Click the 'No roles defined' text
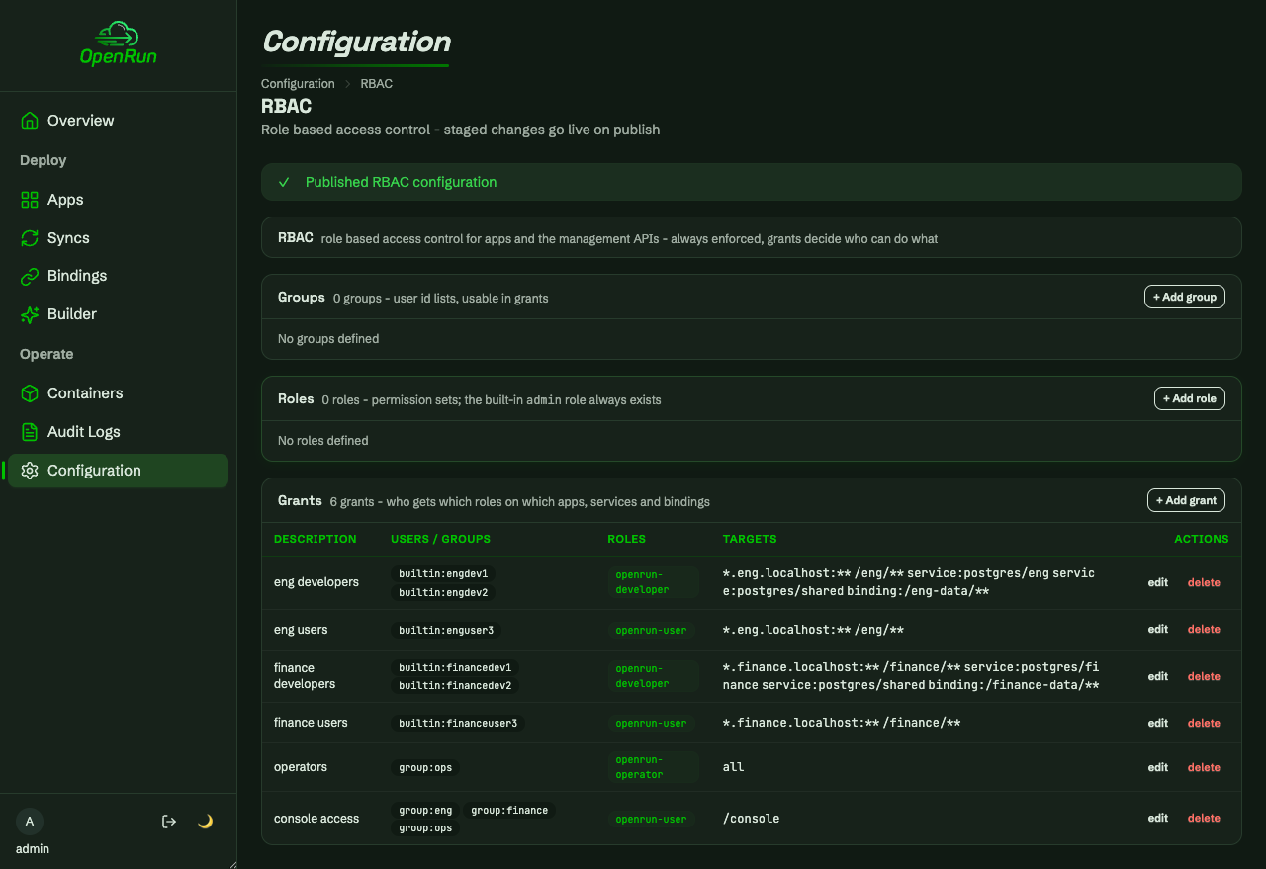 pos(322,441)
